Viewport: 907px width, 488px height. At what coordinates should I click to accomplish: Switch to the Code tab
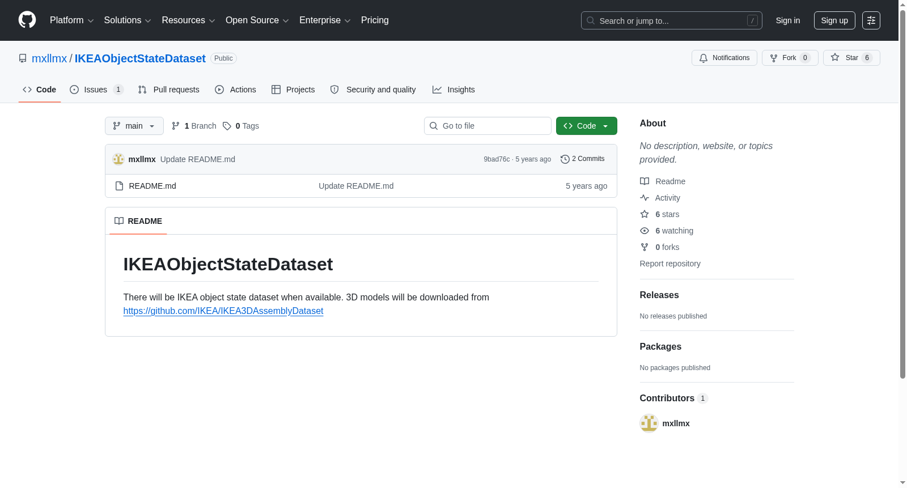[40, 90]
